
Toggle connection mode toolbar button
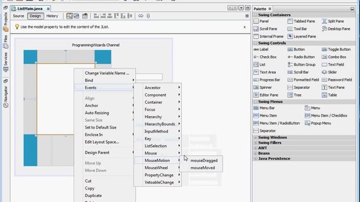coord(76,16)
